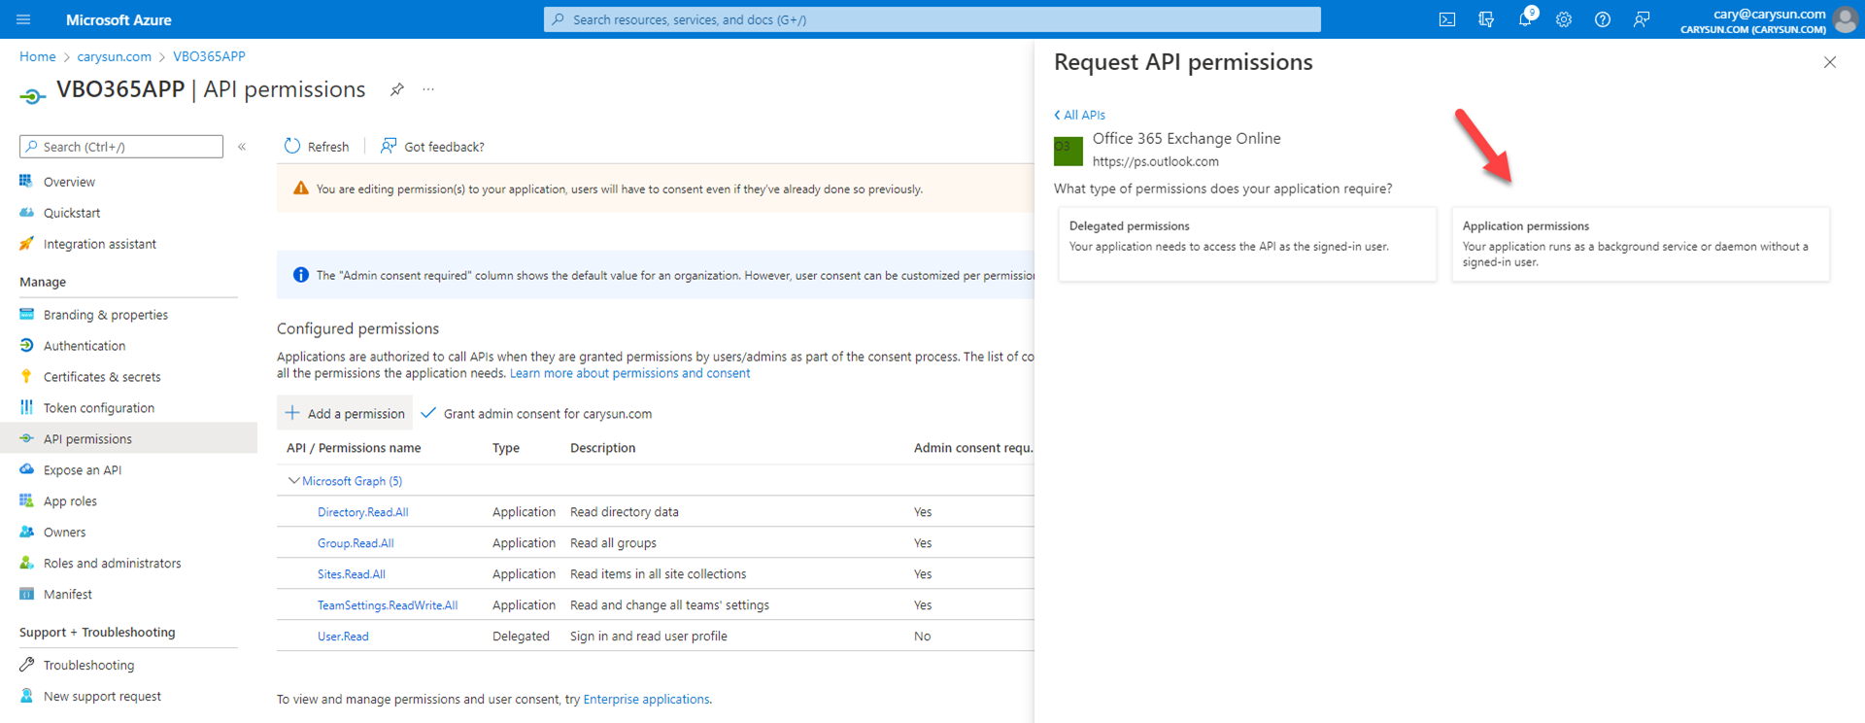1865x723 pixels.
Task: Click the top bar feedback icon
Action: 1642,19
